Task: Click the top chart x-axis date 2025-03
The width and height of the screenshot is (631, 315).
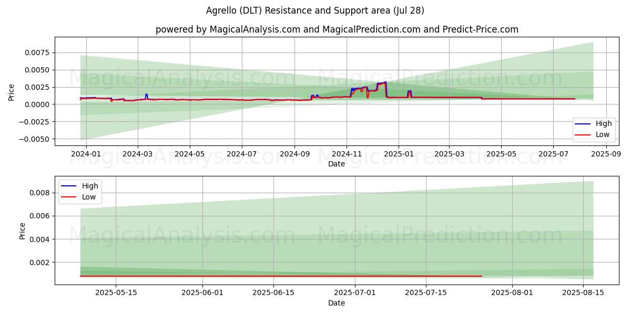Action: click(x=449, y=154)
